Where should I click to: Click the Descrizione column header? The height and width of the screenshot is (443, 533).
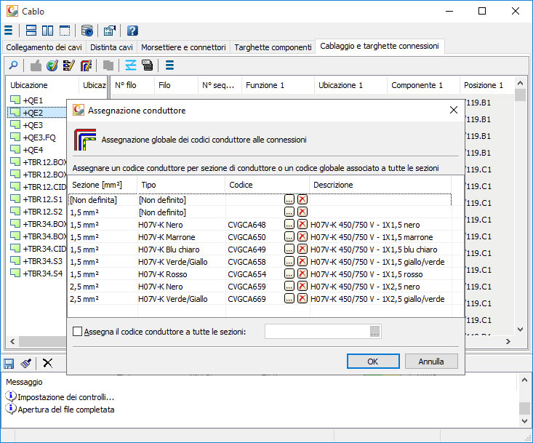tap(380, 185)
